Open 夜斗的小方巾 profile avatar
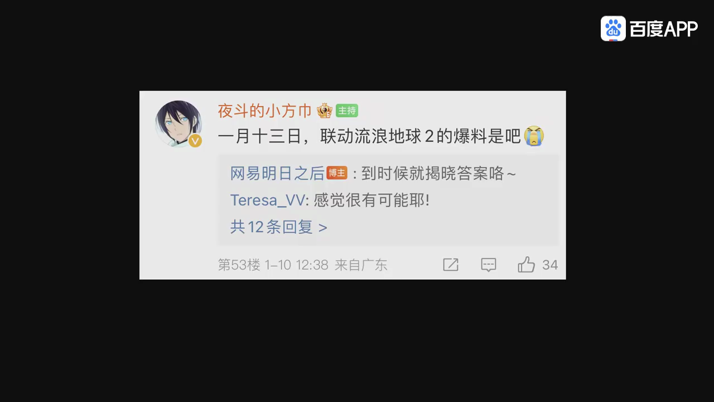The height and width of the screenshot is (402, 714). tap(178, 124)
